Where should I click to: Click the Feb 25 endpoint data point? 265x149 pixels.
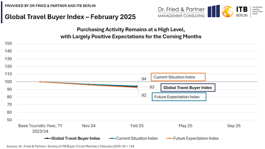(x=137, y=87)
